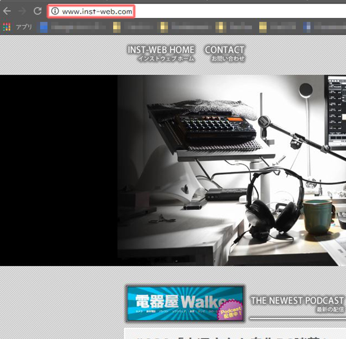
Task: Open the first blue bookmark icon
Action: (x=43, y=27)
